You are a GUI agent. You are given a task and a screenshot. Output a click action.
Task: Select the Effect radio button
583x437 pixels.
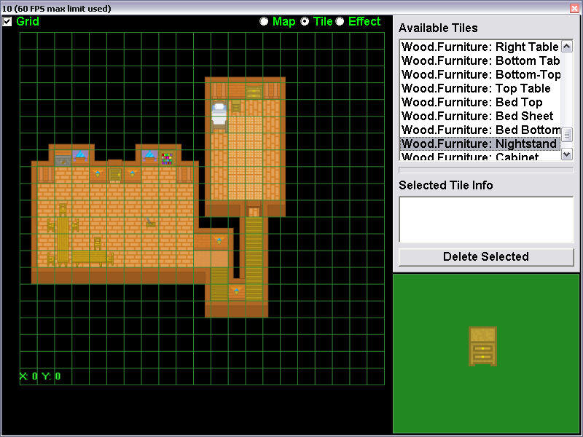340,22
